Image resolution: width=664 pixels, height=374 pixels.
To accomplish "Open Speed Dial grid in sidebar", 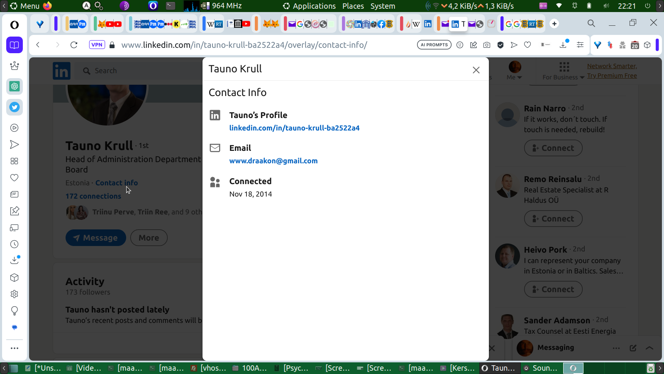I will [15, 161].
